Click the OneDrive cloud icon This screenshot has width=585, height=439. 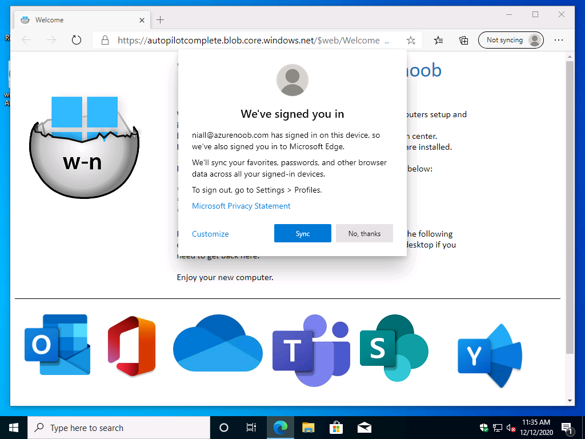click(x=218, y=343)
